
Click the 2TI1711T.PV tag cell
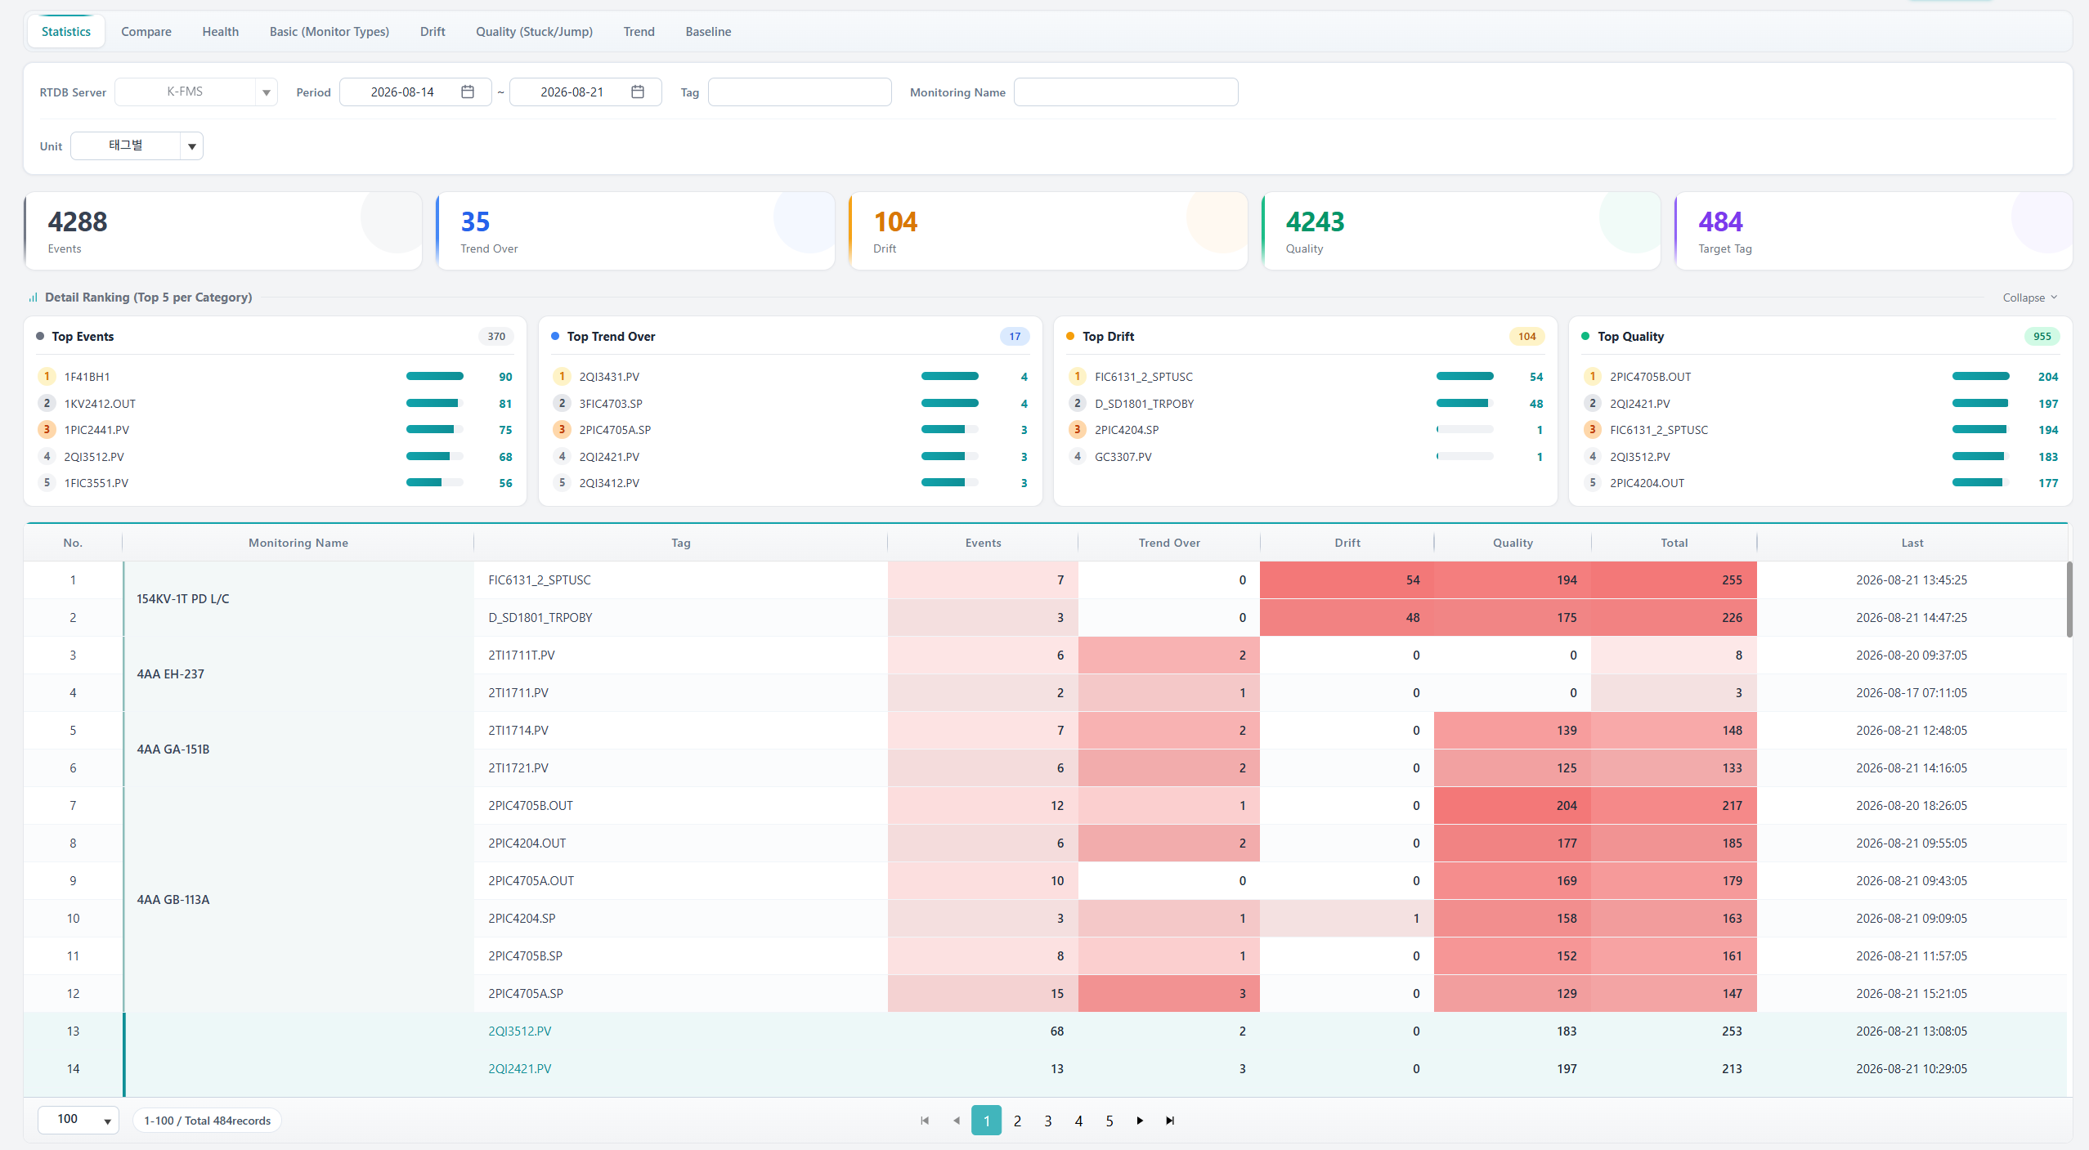point(681,656)
